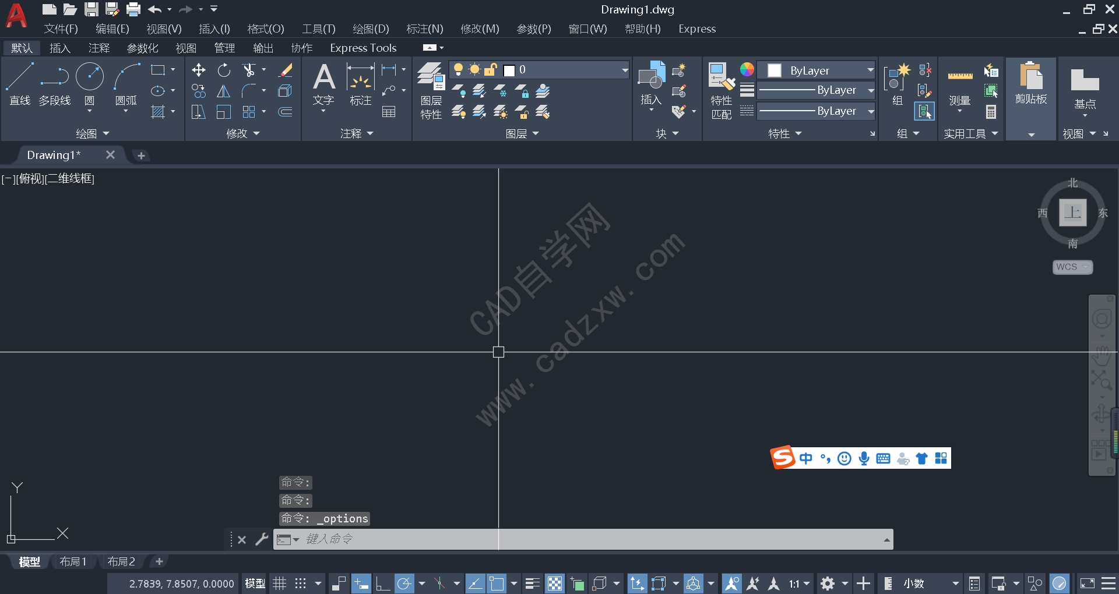Open the Format (格式) menu
This screenshot has width=1119, height=594.
(266, 29)
